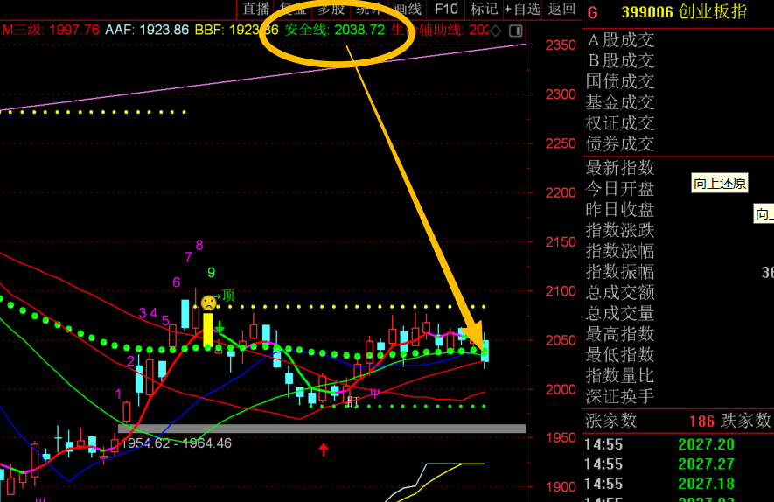Select the 399006 创业板指 title
Viewport: 774px width, 502px height.
[x=684, y=11]
